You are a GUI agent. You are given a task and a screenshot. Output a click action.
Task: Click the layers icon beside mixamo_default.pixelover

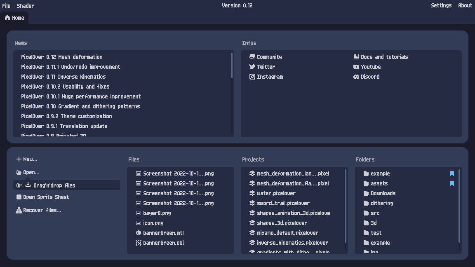pos(252,233)
